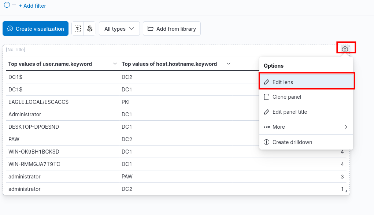The width and height of the screenshot is (374, 215).
Task: Click the Create visualization button
Action: pyautogui.click(x=36, y=29)
